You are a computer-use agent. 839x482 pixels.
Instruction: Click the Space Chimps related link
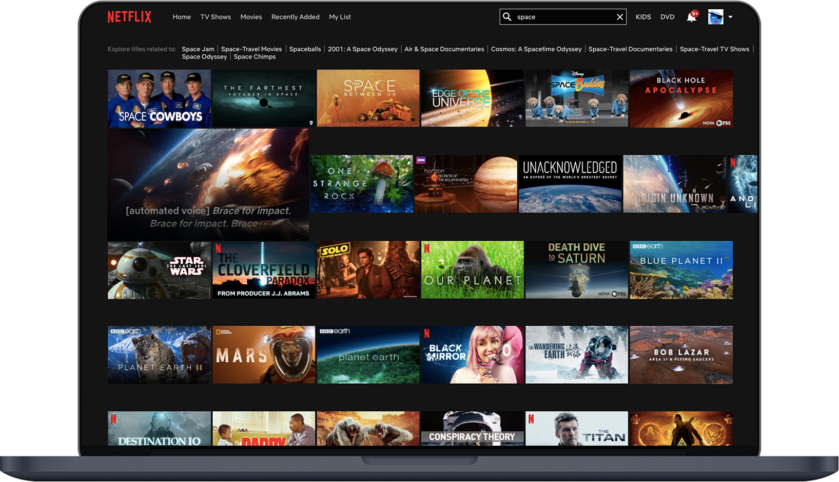255,56
